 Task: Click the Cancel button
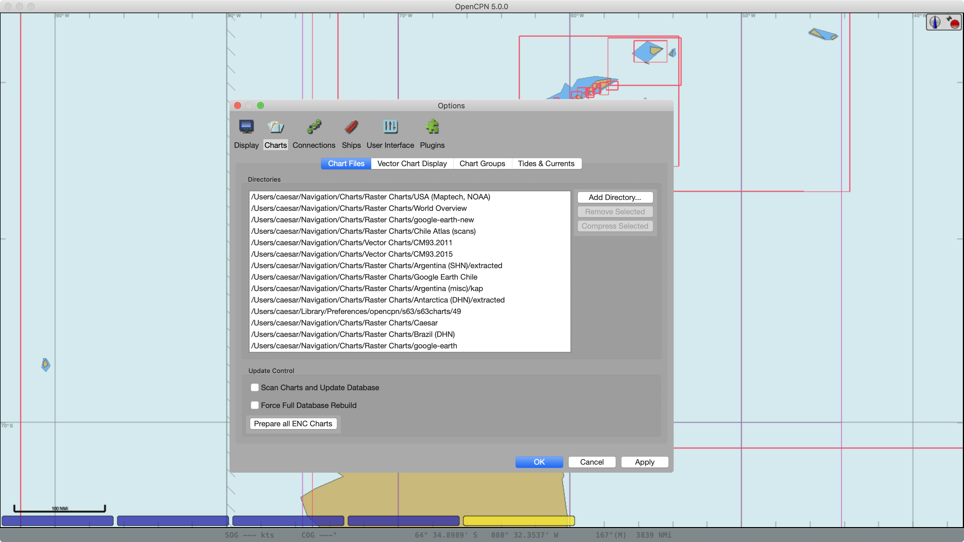click(x=592, y=462)
